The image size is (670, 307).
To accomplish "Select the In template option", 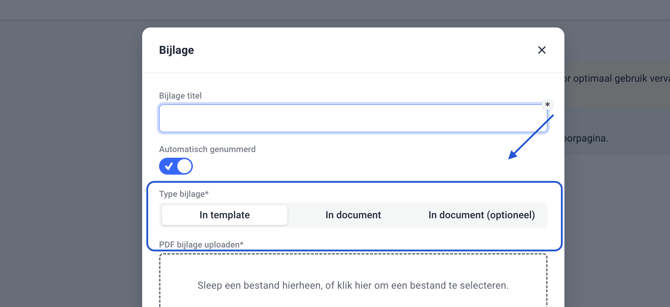I will (225, 215).
